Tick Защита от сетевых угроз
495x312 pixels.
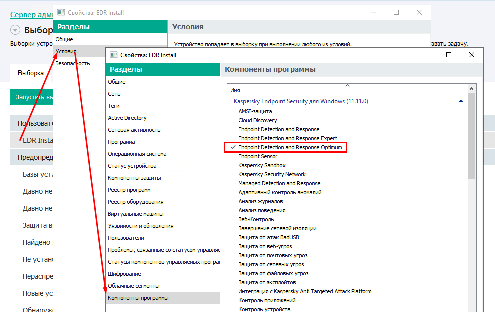click(x=233, y=264)
